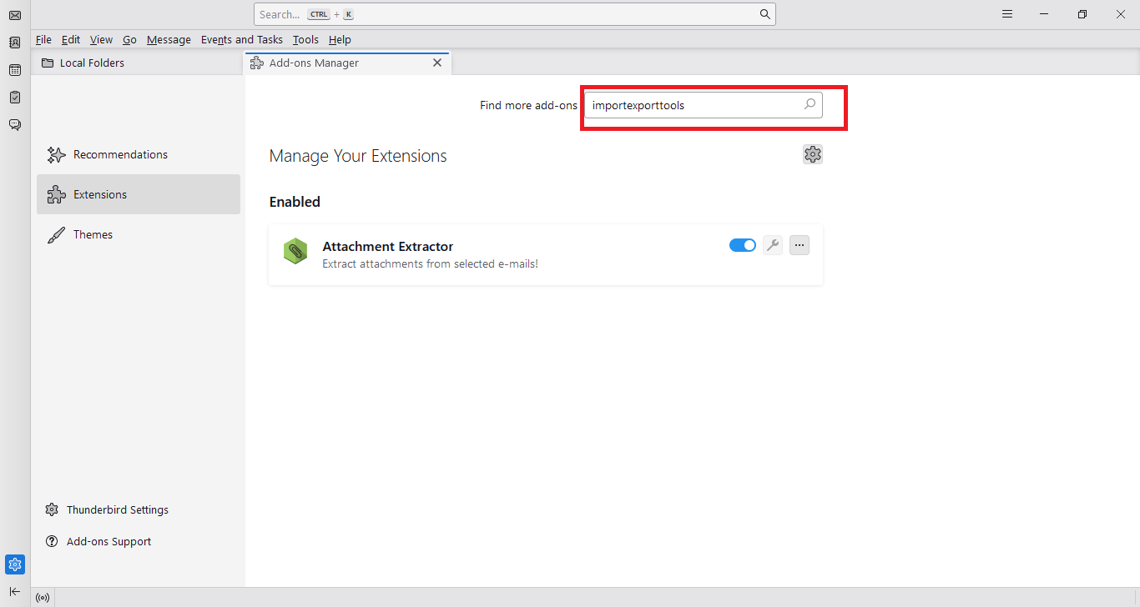Click the Recommendations sparkle icon
Screen dimensions: 1140x607
click(56, 154)
